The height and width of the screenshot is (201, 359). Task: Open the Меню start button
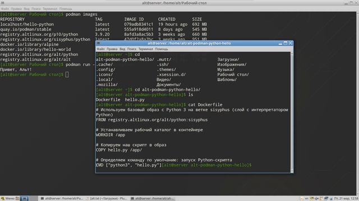click(x=7, y=199)
